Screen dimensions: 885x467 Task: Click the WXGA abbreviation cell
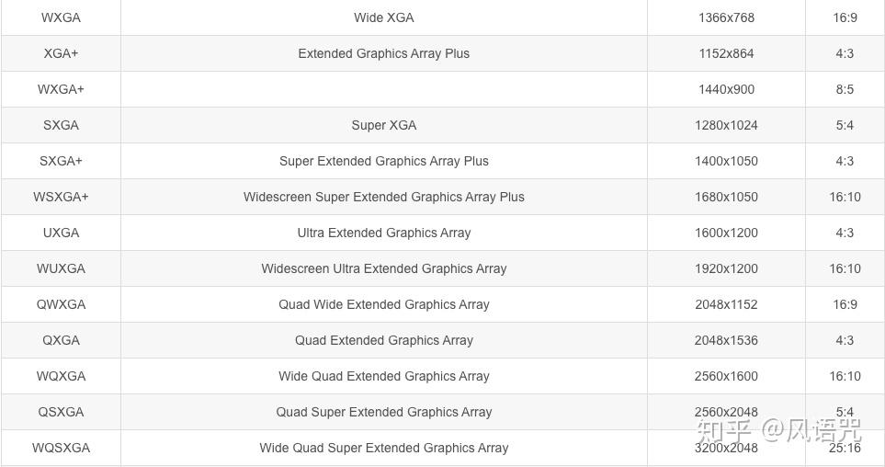[61, 17]
